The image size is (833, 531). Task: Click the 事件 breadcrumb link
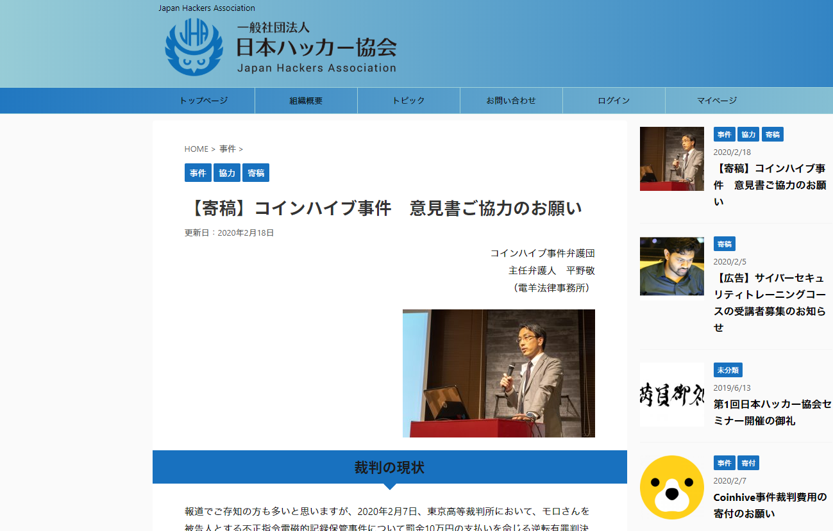coord(228,149)
